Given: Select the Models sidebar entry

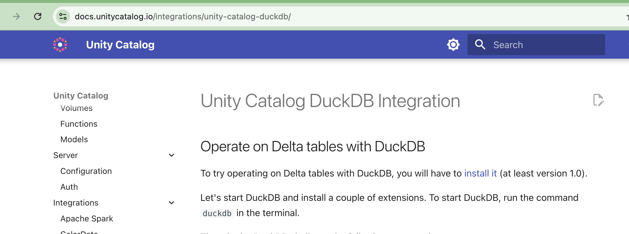Looking at the screenshot, I should tap(74, 139).
